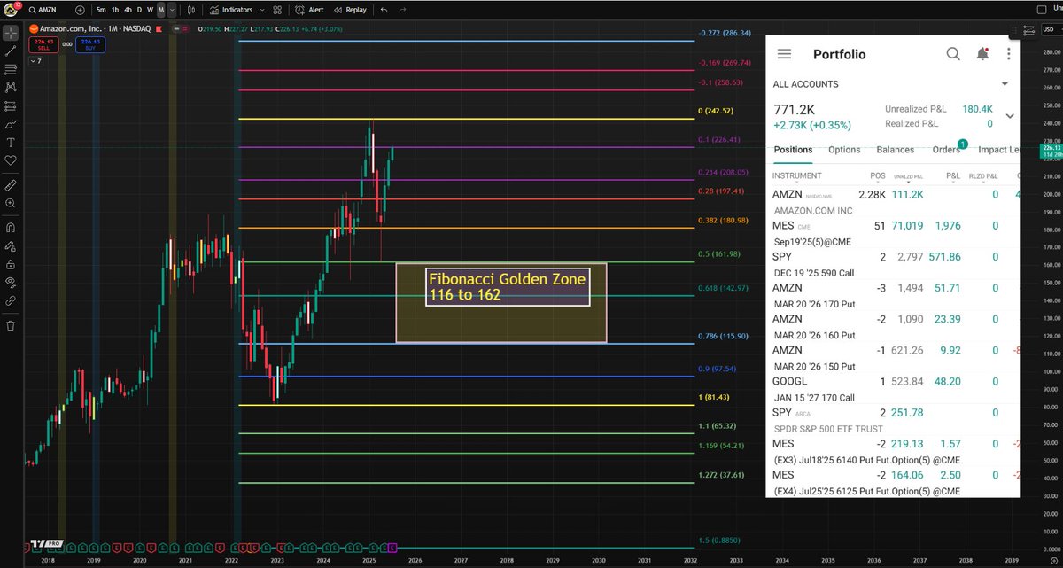Open the forecasting and measurement tools

[11, 105]
